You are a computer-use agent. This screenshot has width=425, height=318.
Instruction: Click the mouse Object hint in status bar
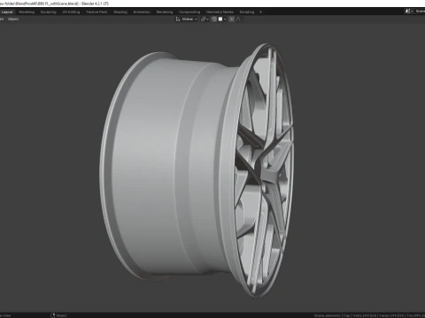tap(58, 315)
